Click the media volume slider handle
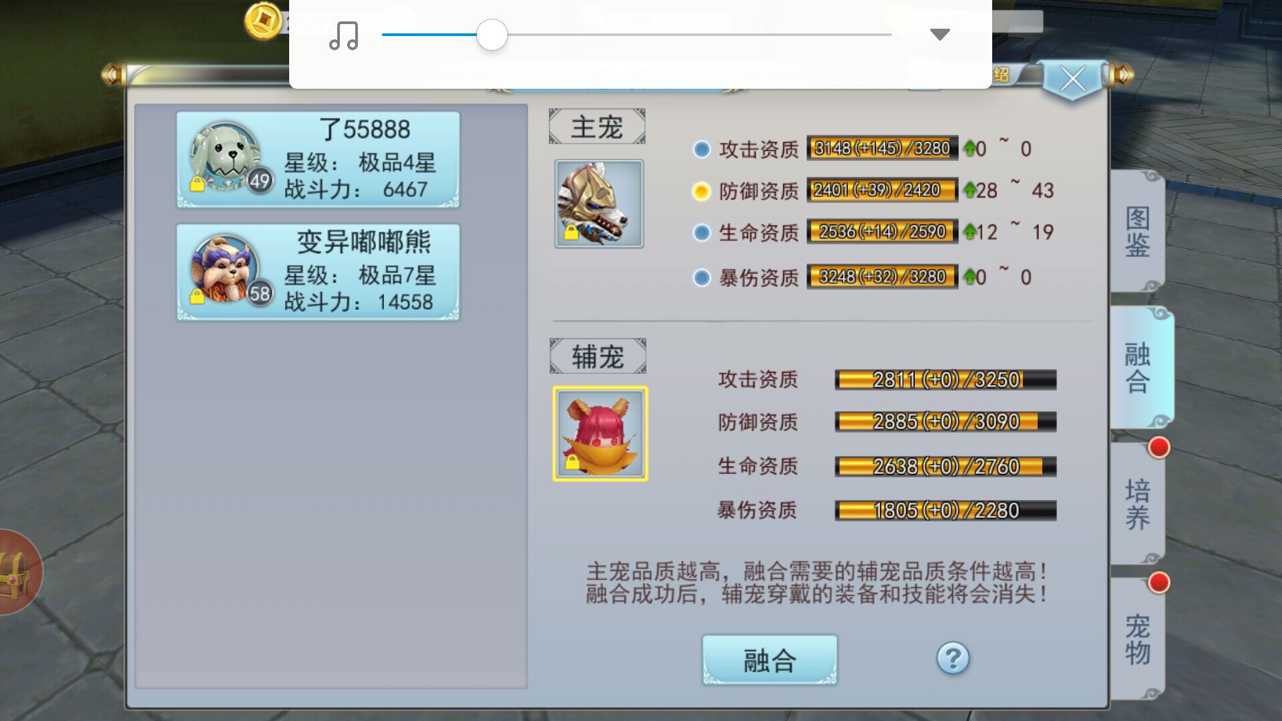Screen dimensions: 1282x721 (492, 35)
